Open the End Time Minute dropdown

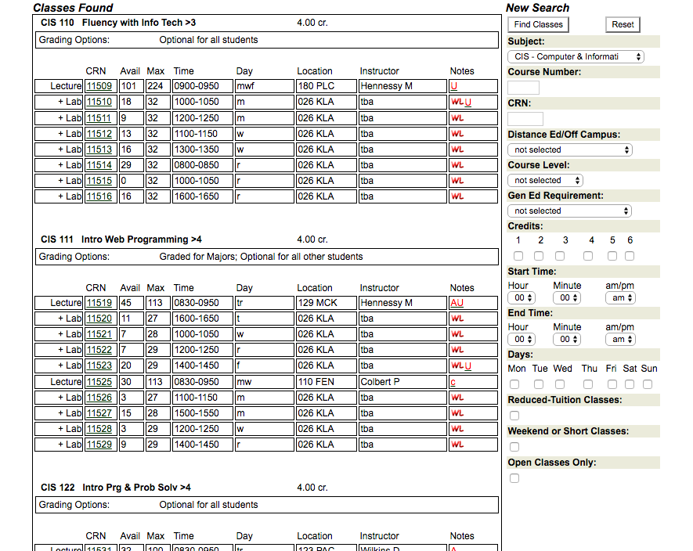click(x=567, y=340)
